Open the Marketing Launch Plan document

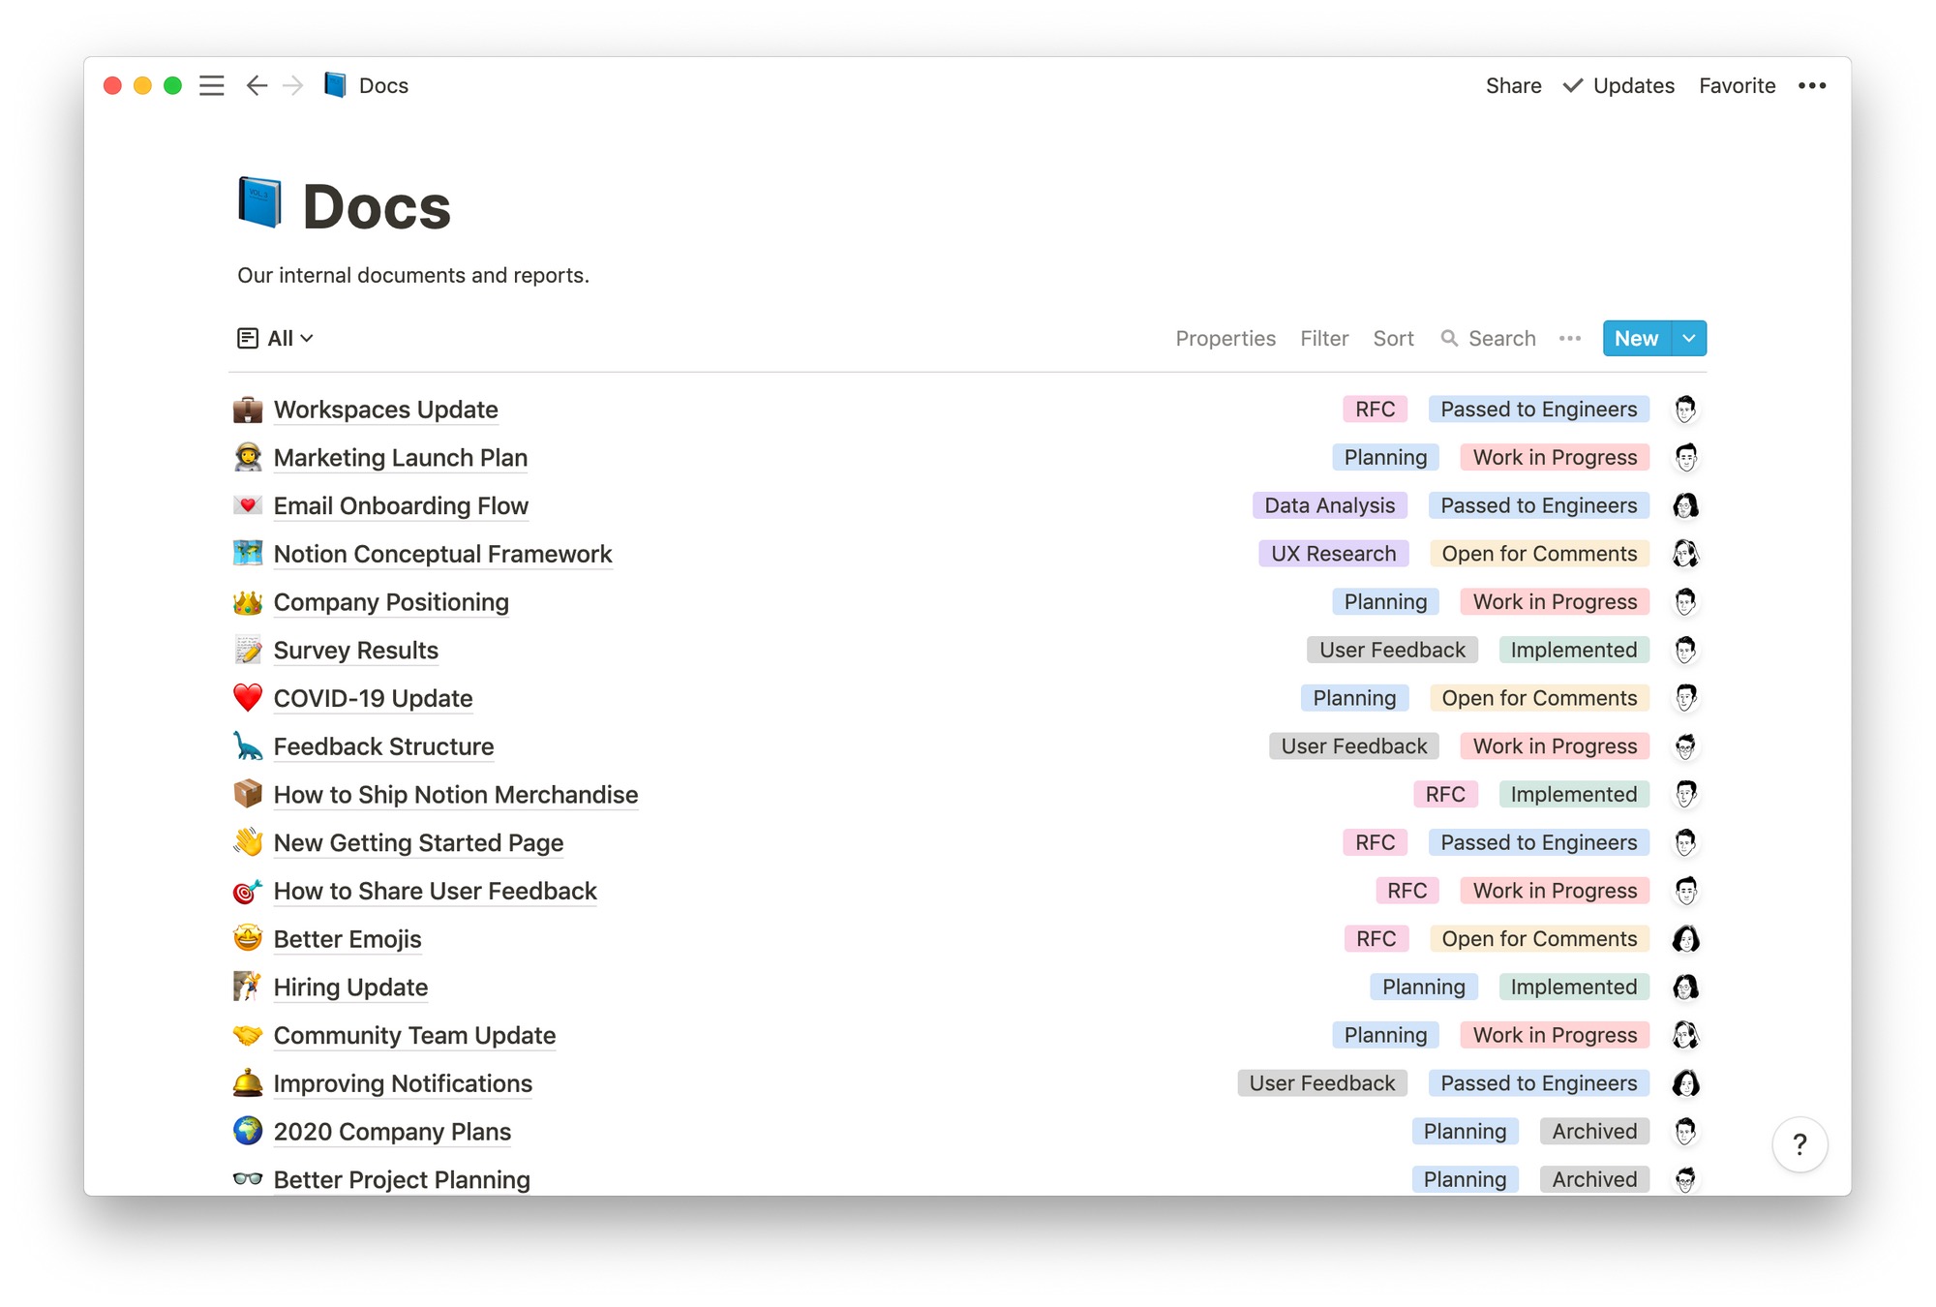tap(400, 457)
